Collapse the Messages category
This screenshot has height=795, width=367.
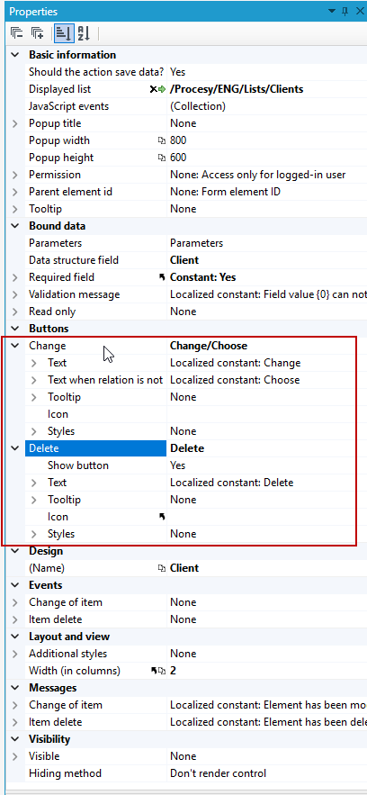(x=15, y=688)
